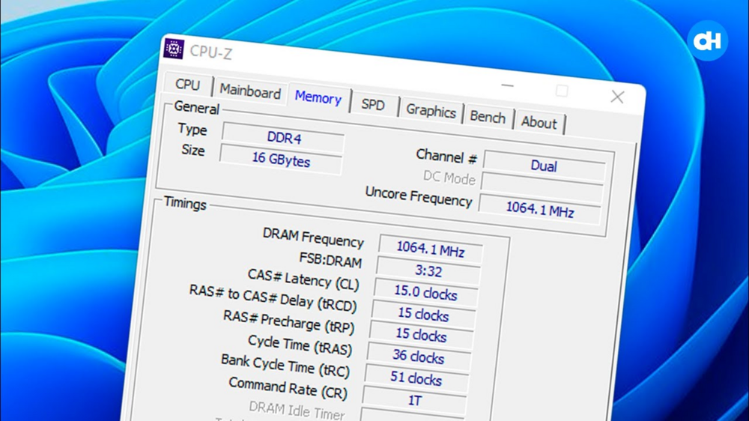Click the CAS# Latency 15.0 clocks value
The height and width of the screenshot is (421, 749).
(x=425, y=294)
